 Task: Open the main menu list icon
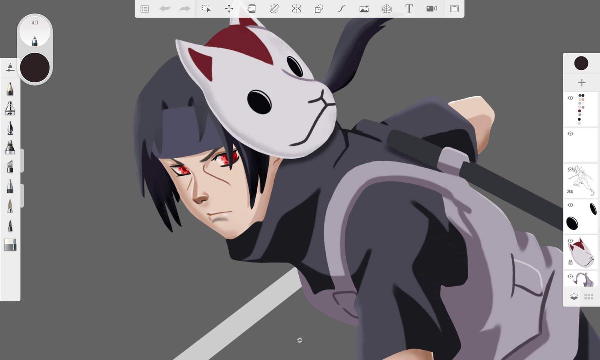click(x=145, y=9)
